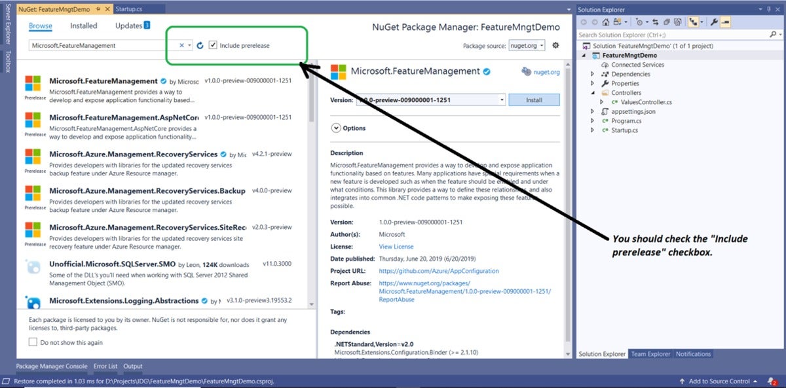Click the Unofficial.Microsoft.SQLServer.SMO package icon

tap(33, 268)
